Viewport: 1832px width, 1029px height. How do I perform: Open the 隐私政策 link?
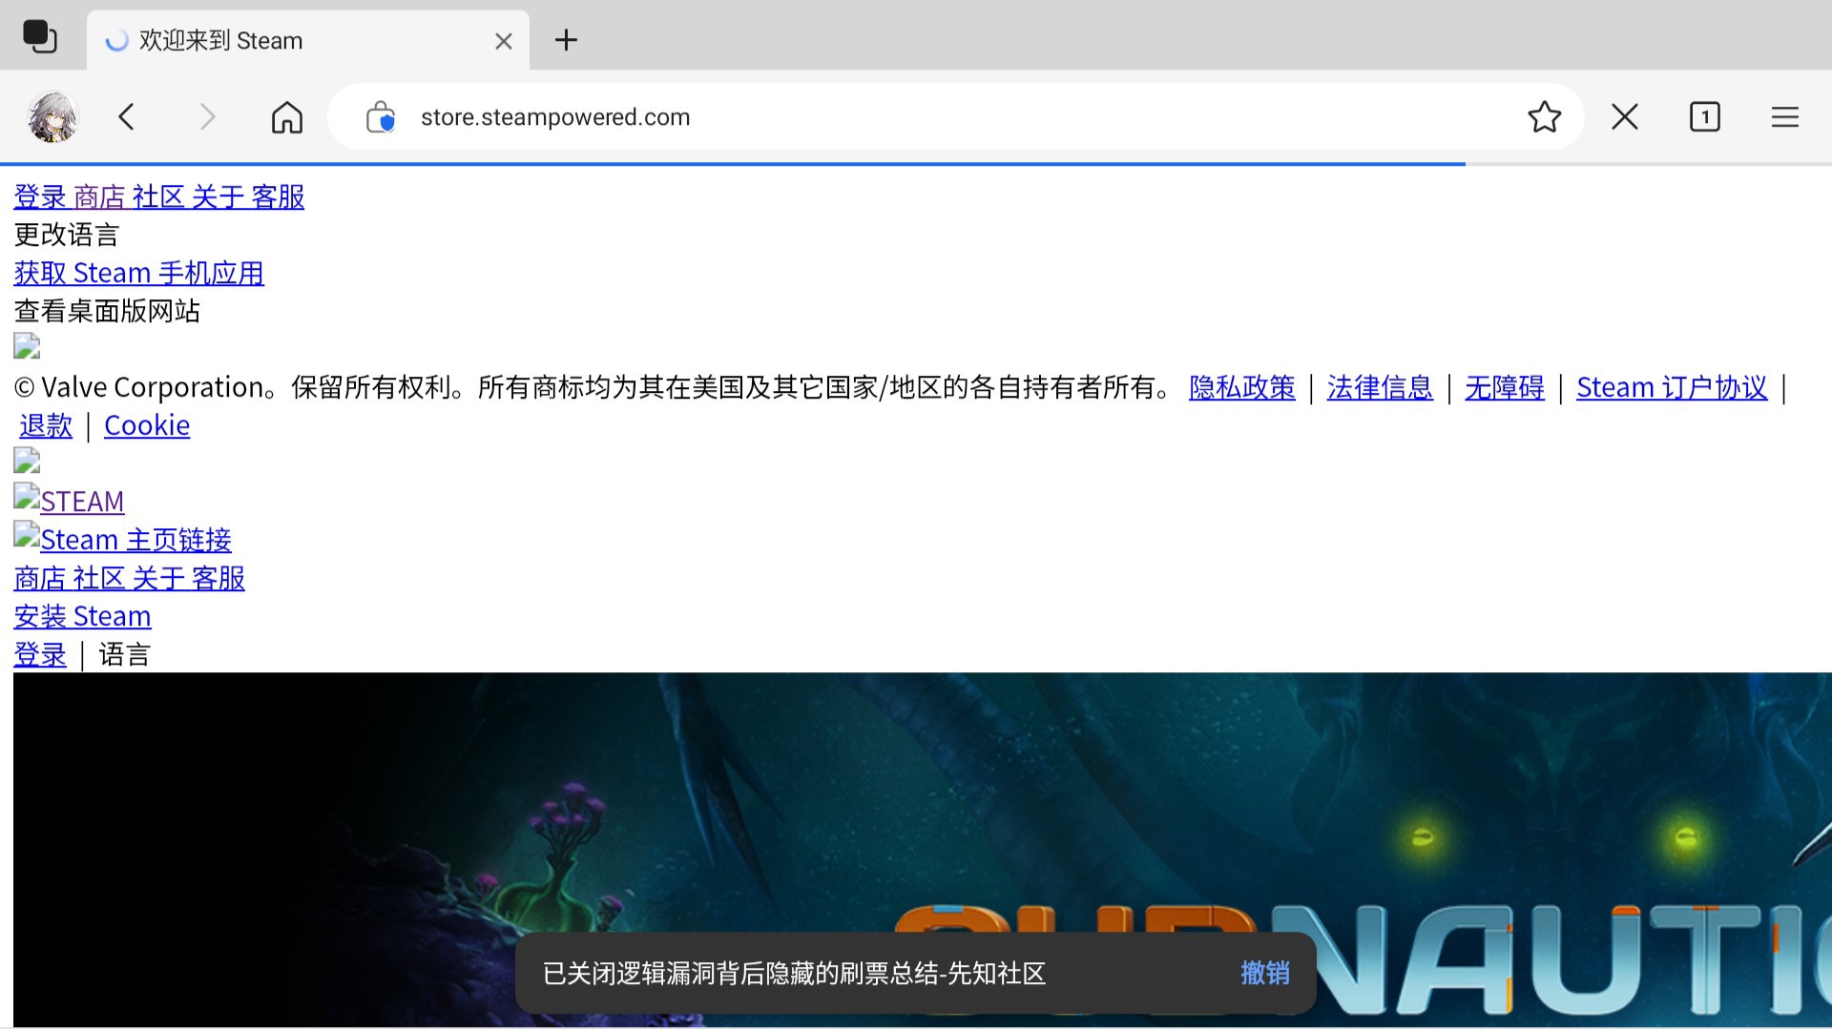[1242, 388]
